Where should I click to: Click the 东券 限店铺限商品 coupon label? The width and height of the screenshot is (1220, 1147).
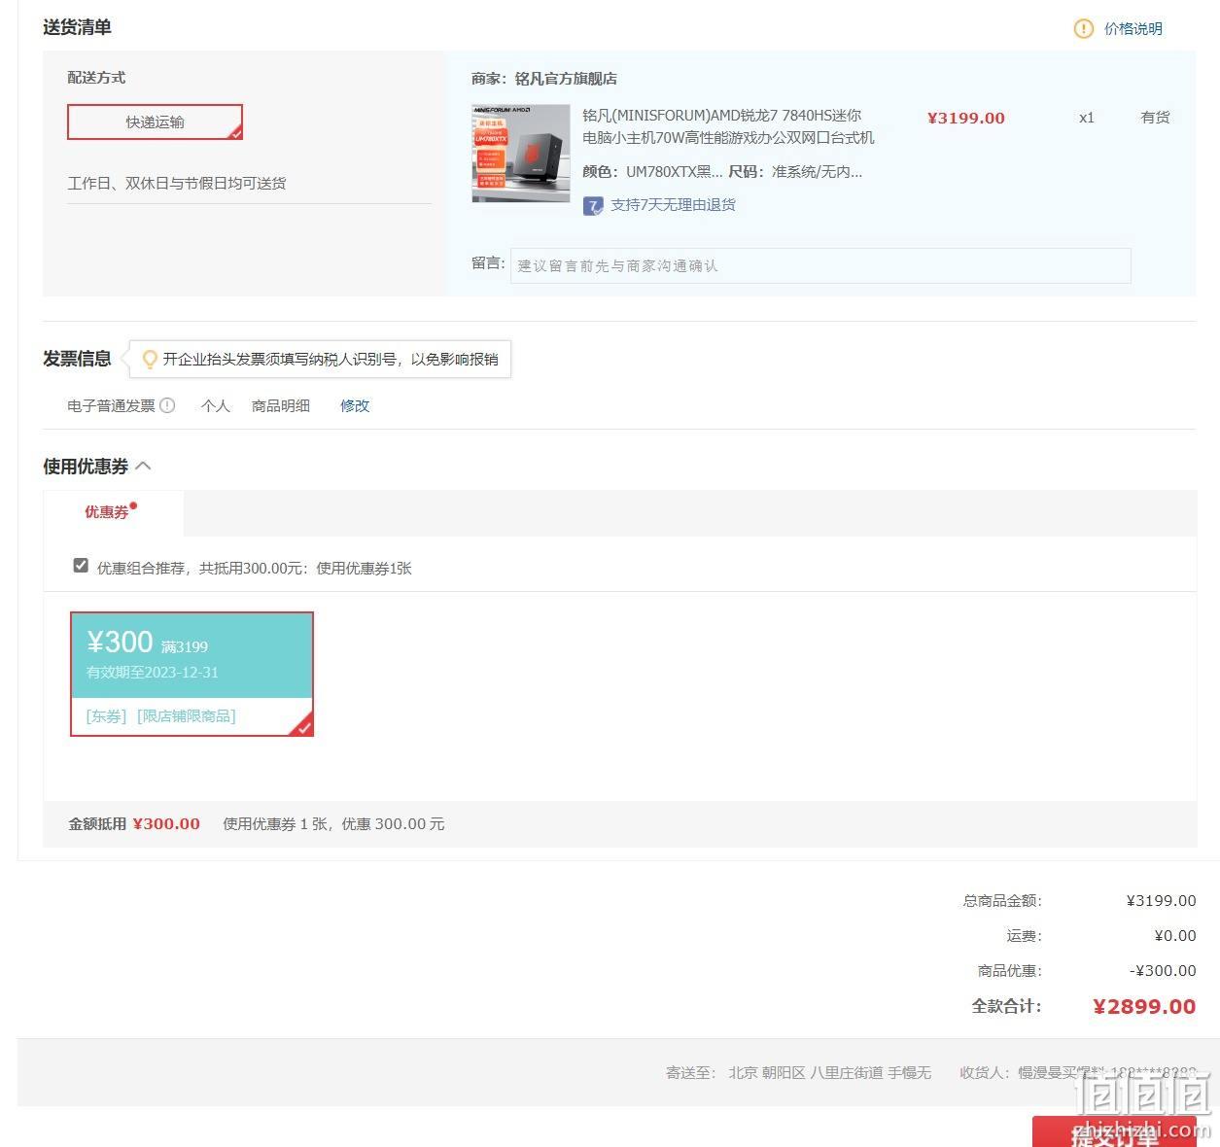160,716
